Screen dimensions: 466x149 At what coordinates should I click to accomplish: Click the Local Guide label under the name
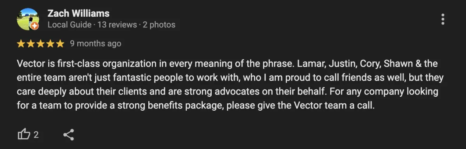pos(69,25)
